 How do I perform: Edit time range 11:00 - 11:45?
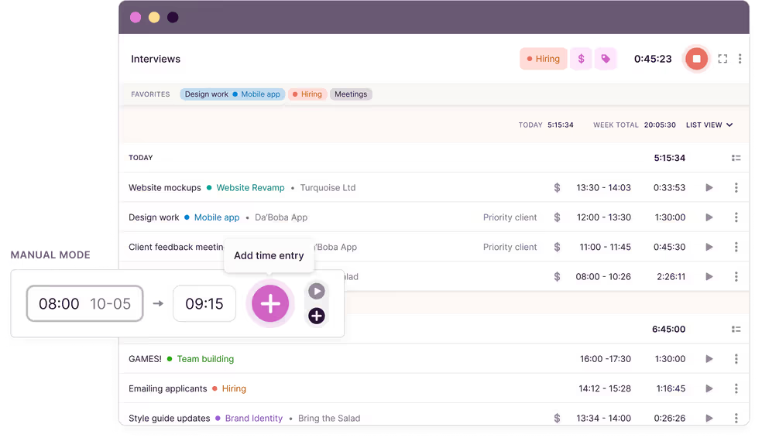coord(605,247)
